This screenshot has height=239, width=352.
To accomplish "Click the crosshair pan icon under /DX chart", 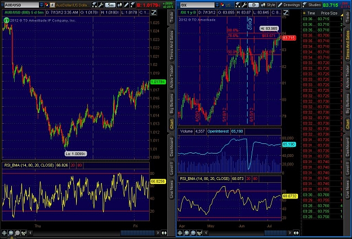I will coord(180,233).
